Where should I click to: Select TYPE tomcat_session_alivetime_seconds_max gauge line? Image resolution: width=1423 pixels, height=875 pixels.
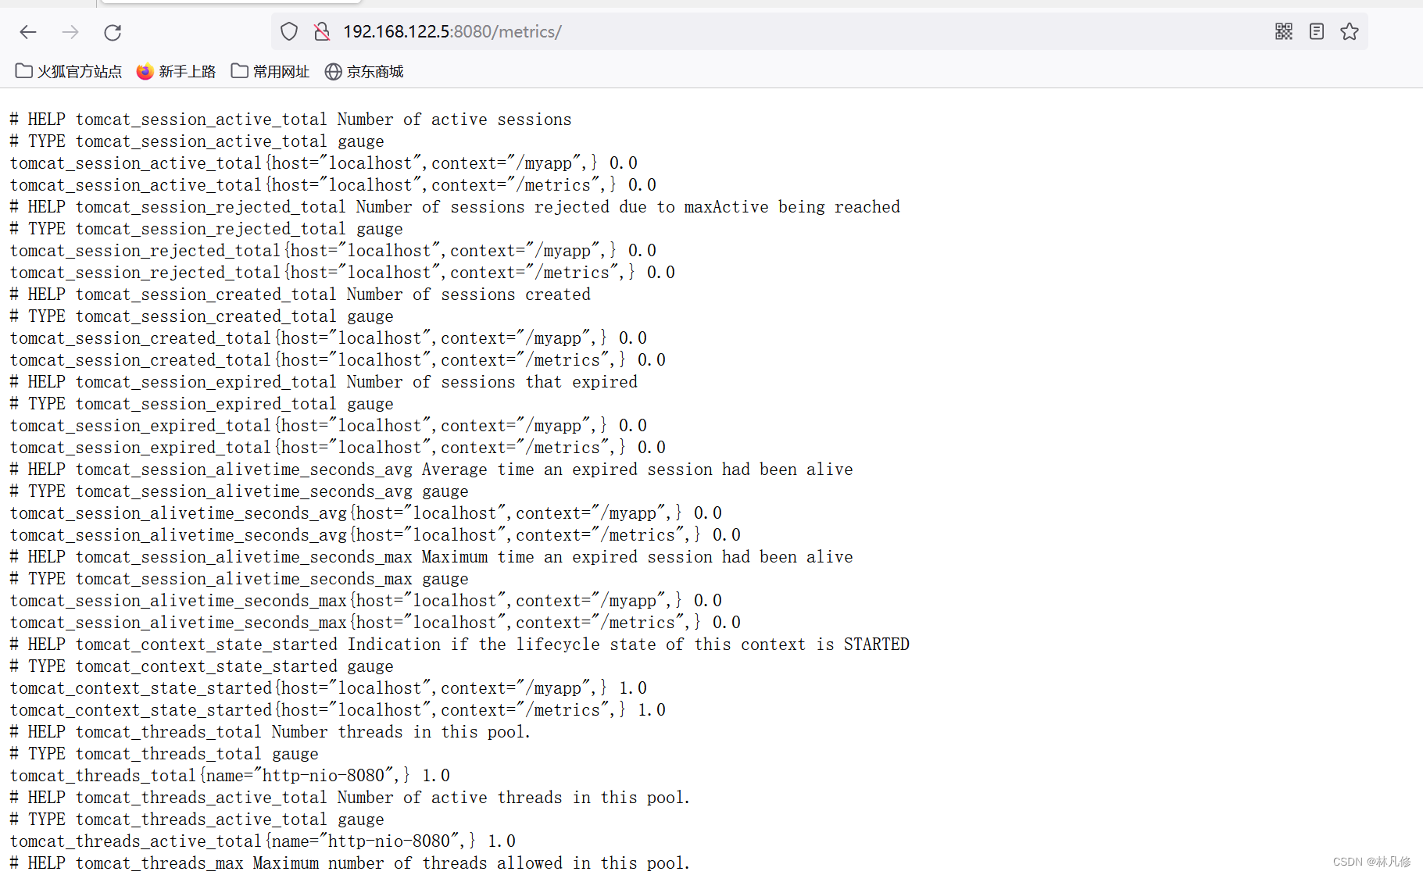point(239,579)
